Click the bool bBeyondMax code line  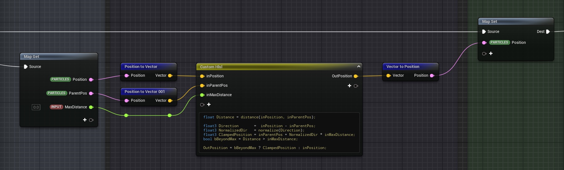click(251, 139)
